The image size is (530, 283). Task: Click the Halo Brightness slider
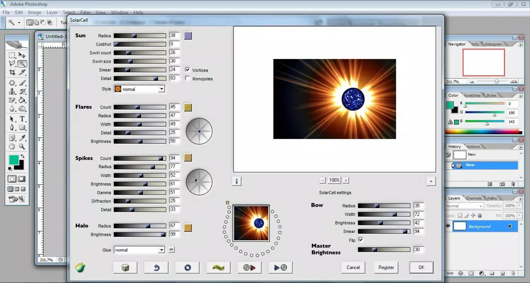140,234
